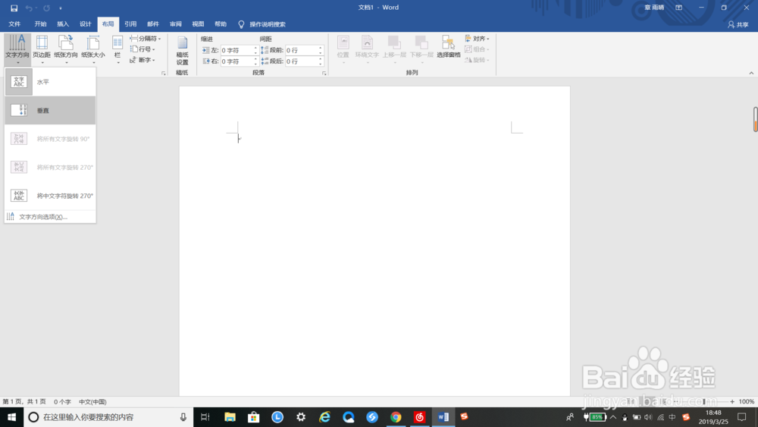758x427 pixels.
Task: Increase the left indent using stepper arrows
Action: click(255, 48)
